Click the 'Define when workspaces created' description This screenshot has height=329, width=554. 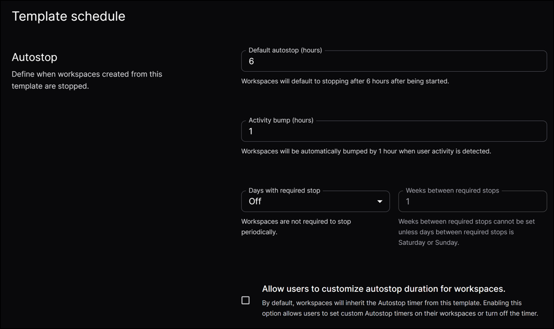point(87,80)
